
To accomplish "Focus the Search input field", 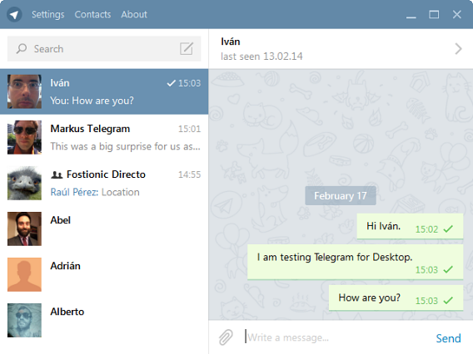I will click(x=104, y=48).
